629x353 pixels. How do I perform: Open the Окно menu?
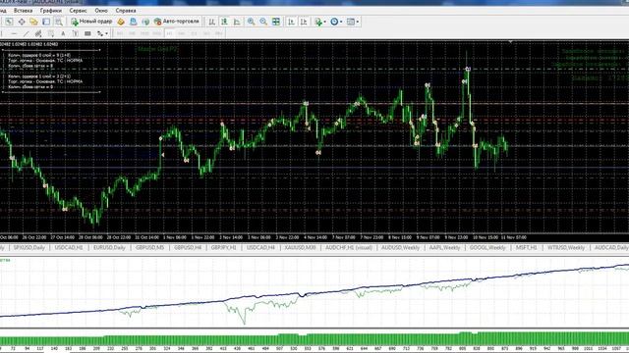tap(101, 11)
